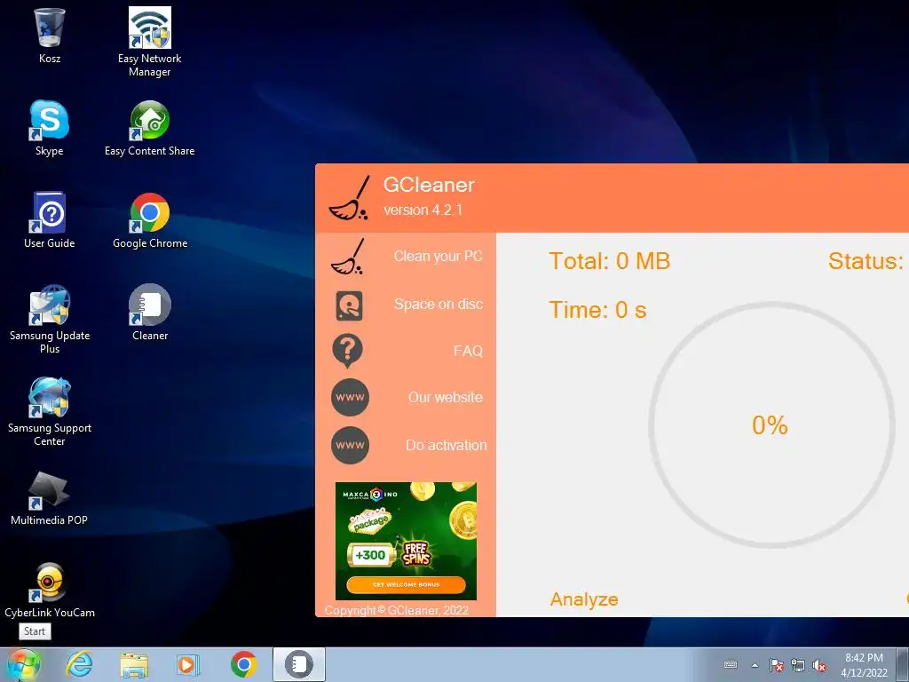Visit Our website from sidebar
909x682 pixels.
pos(446,397)
